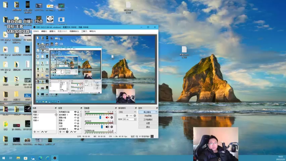
Task: Undock the 来源 panel with its float icon
Action: pos(82,108)
